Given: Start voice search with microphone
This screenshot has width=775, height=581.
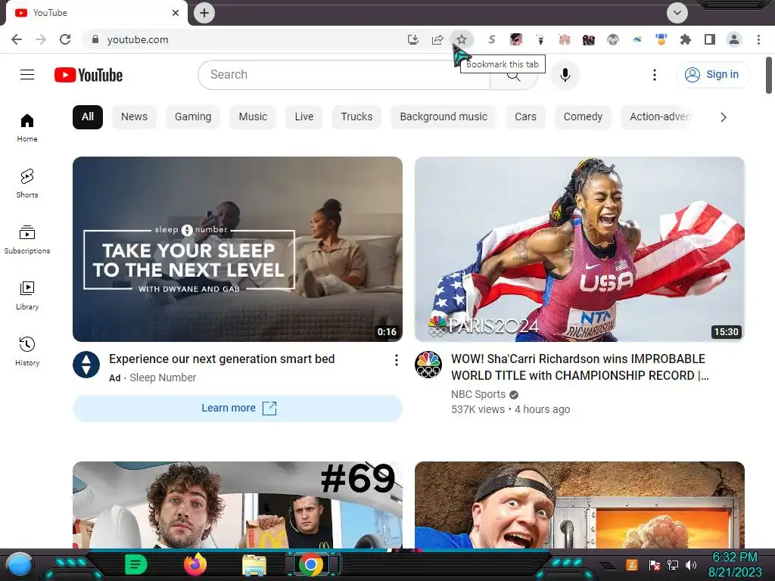Looking at the screenshot, I should 565,75.
